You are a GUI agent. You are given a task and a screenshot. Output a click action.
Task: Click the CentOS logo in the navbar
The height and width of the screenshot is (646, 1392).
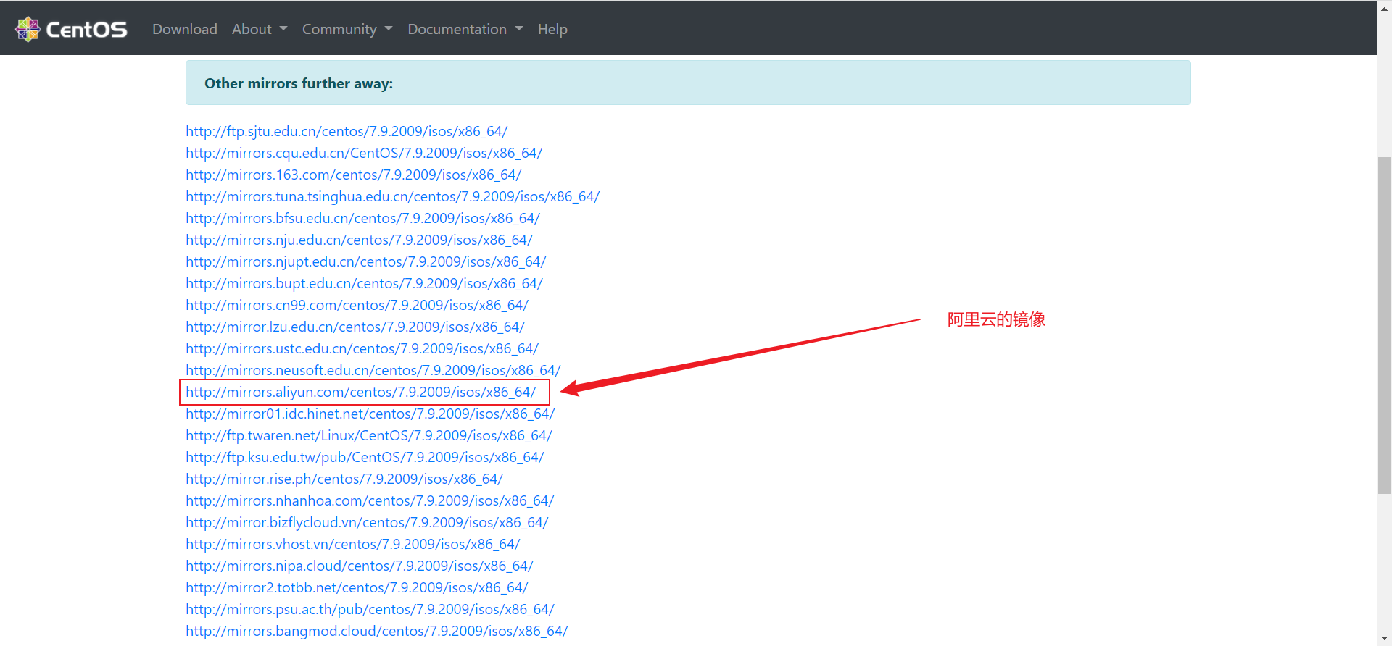[x=71, y=29]
